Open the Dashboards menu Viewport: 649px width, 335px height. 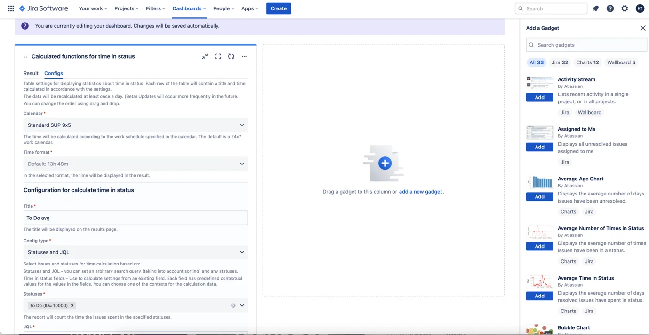189,8
